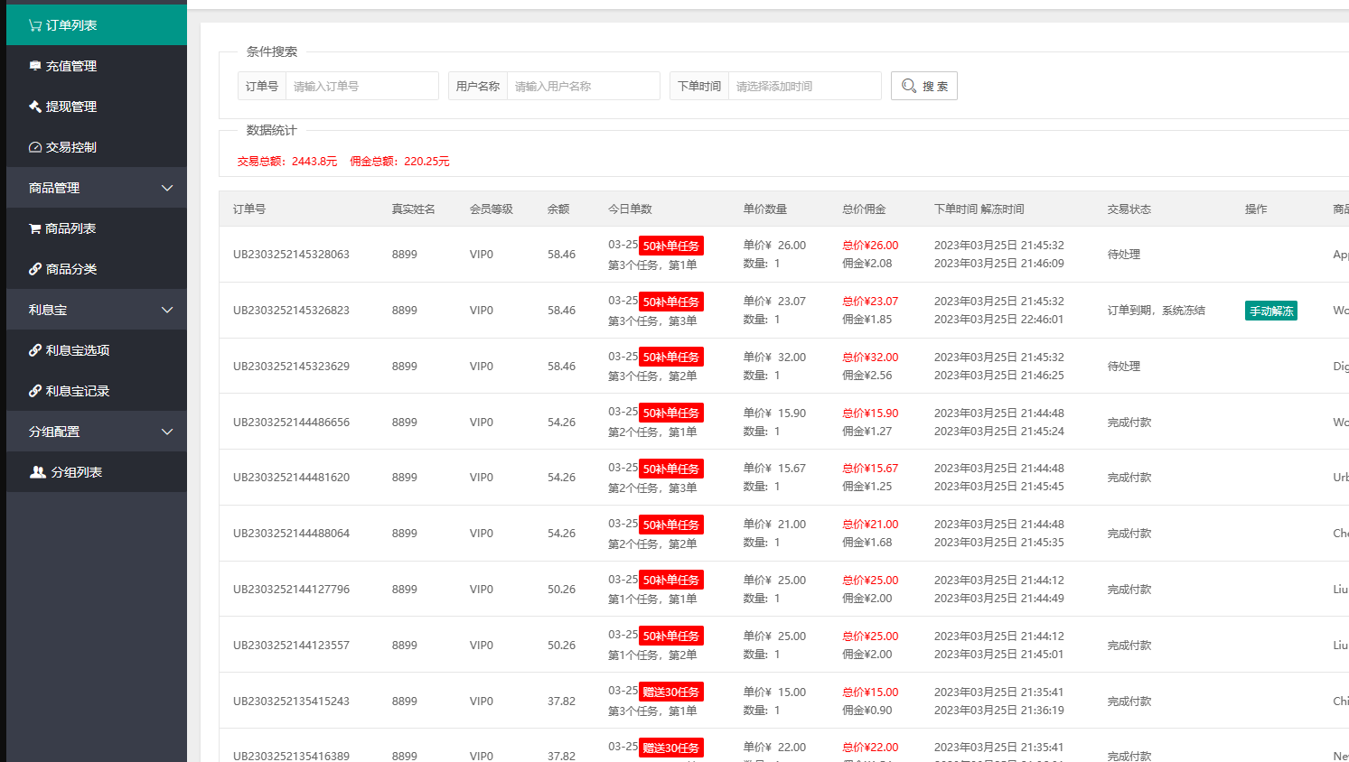Viewport: 1349px width, 762px height.
Task: Click the hammer icon for 提现管理
Action: tap(34, 107)
